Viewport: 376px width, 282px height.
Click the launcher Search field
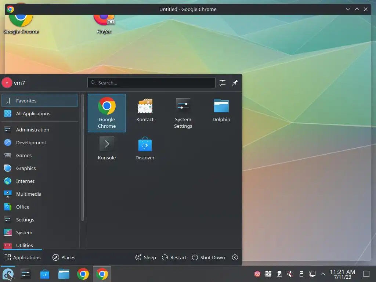click(151, 83)
